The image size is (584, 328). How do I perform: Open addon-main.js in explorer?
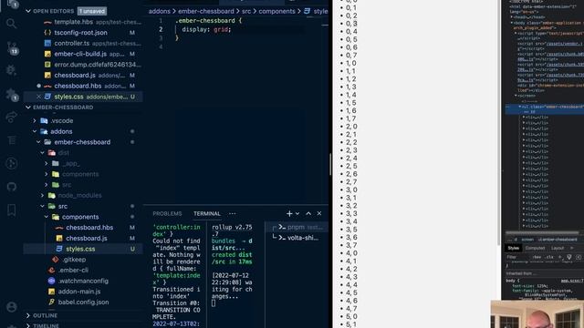point(83,292)
